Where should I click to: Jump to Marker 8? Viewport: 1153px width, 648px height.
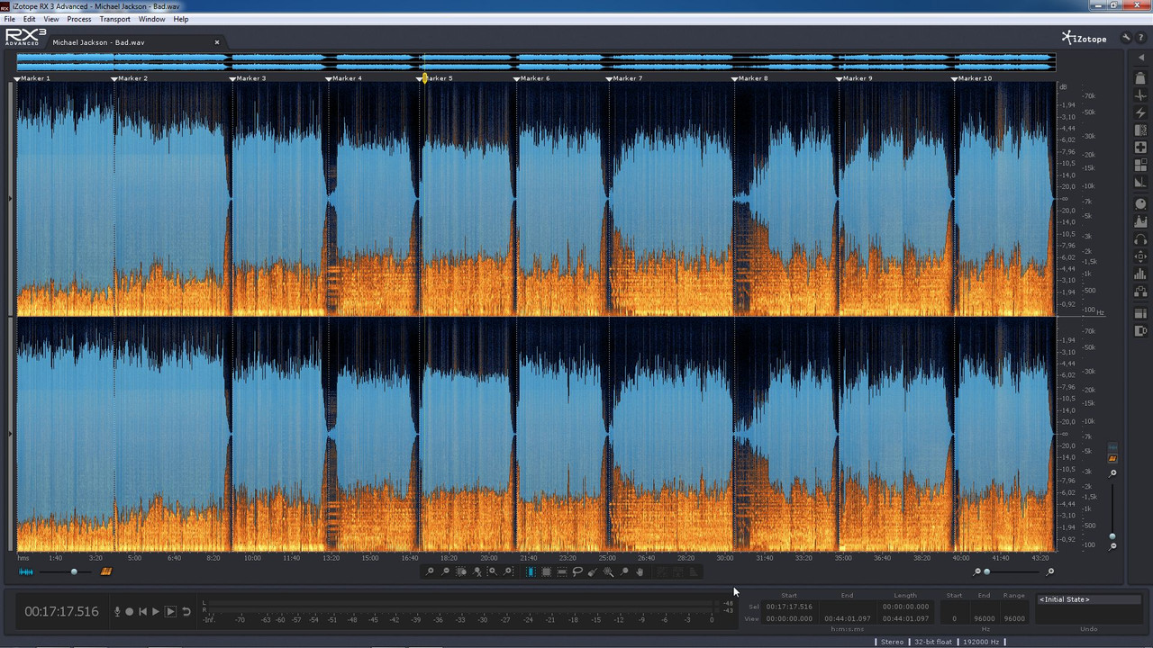click(x=751, y=78)
